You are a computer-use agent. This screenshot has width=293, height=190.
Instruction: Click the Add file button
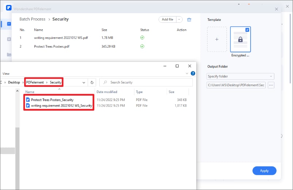point(167,19)
